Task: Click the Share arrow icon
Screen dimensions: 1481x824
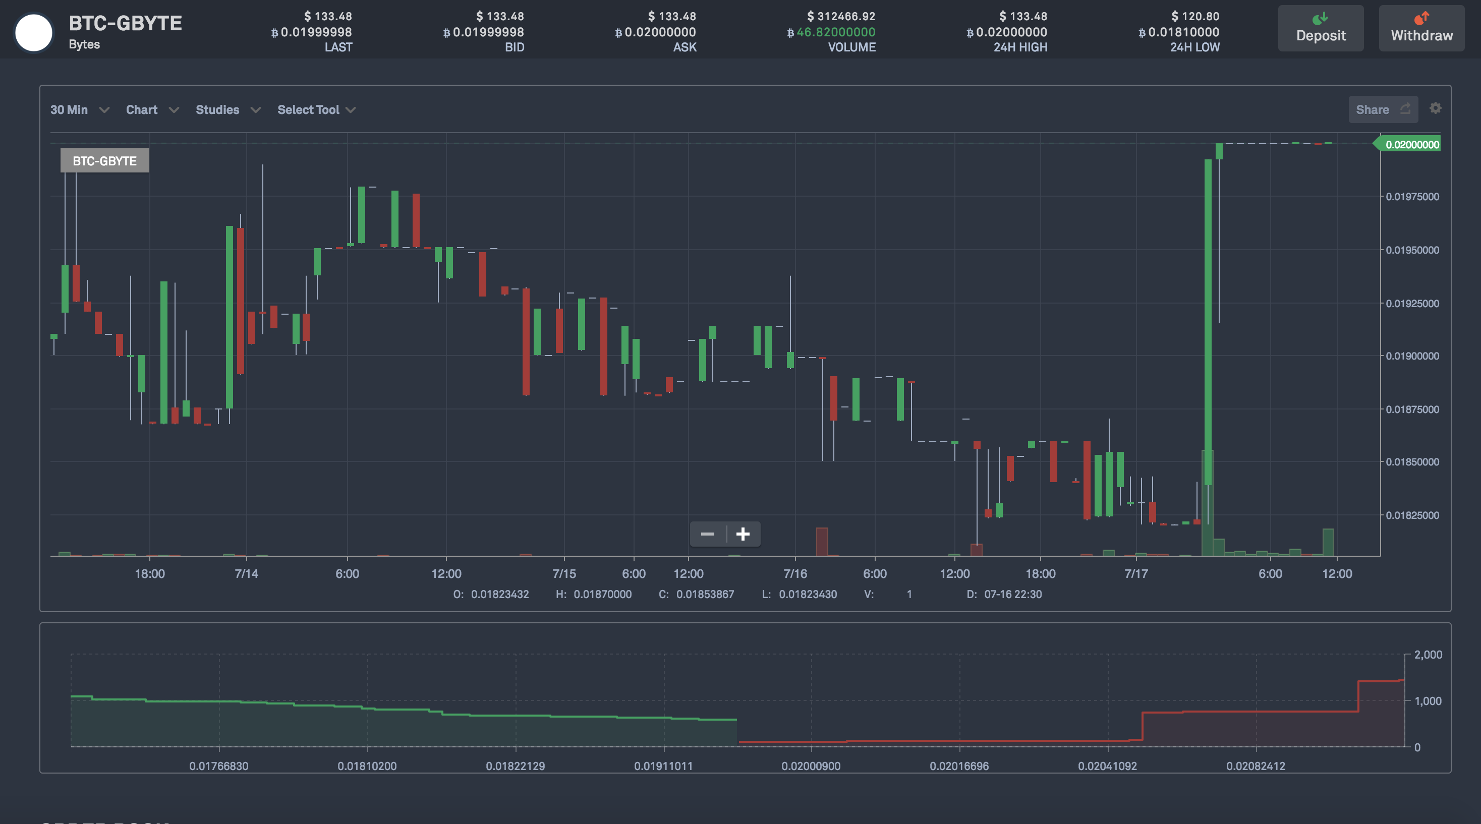Action: point(1405,108)
